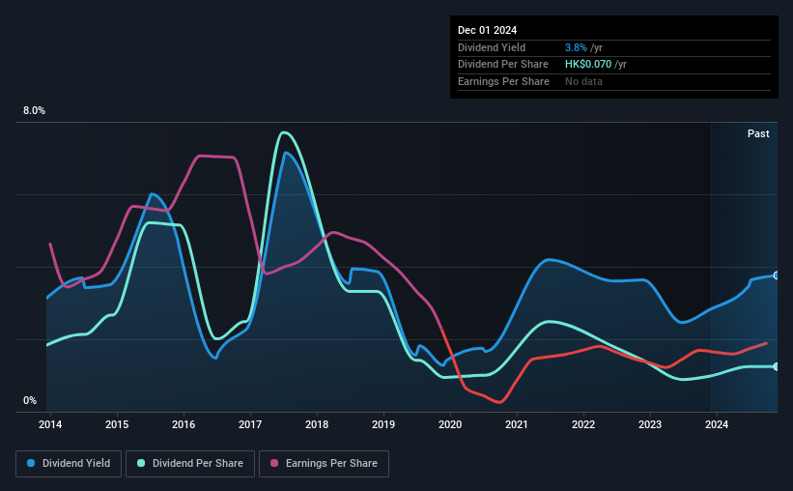
Task: Click the Dividend Per Share tooltip row label
Action: 502,65
